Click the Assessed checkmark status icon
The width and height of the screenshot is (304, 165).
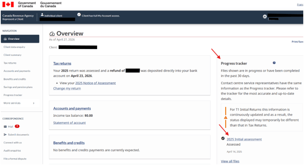point(223,139)
